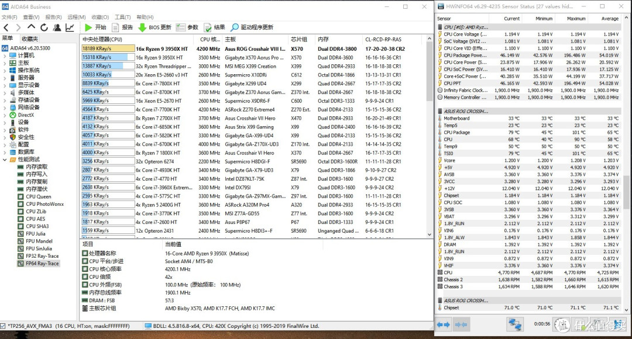This screenshot has height=339, width=632.
Task: Click the 报告 toolbar button
Action: (x=122, y=27)
